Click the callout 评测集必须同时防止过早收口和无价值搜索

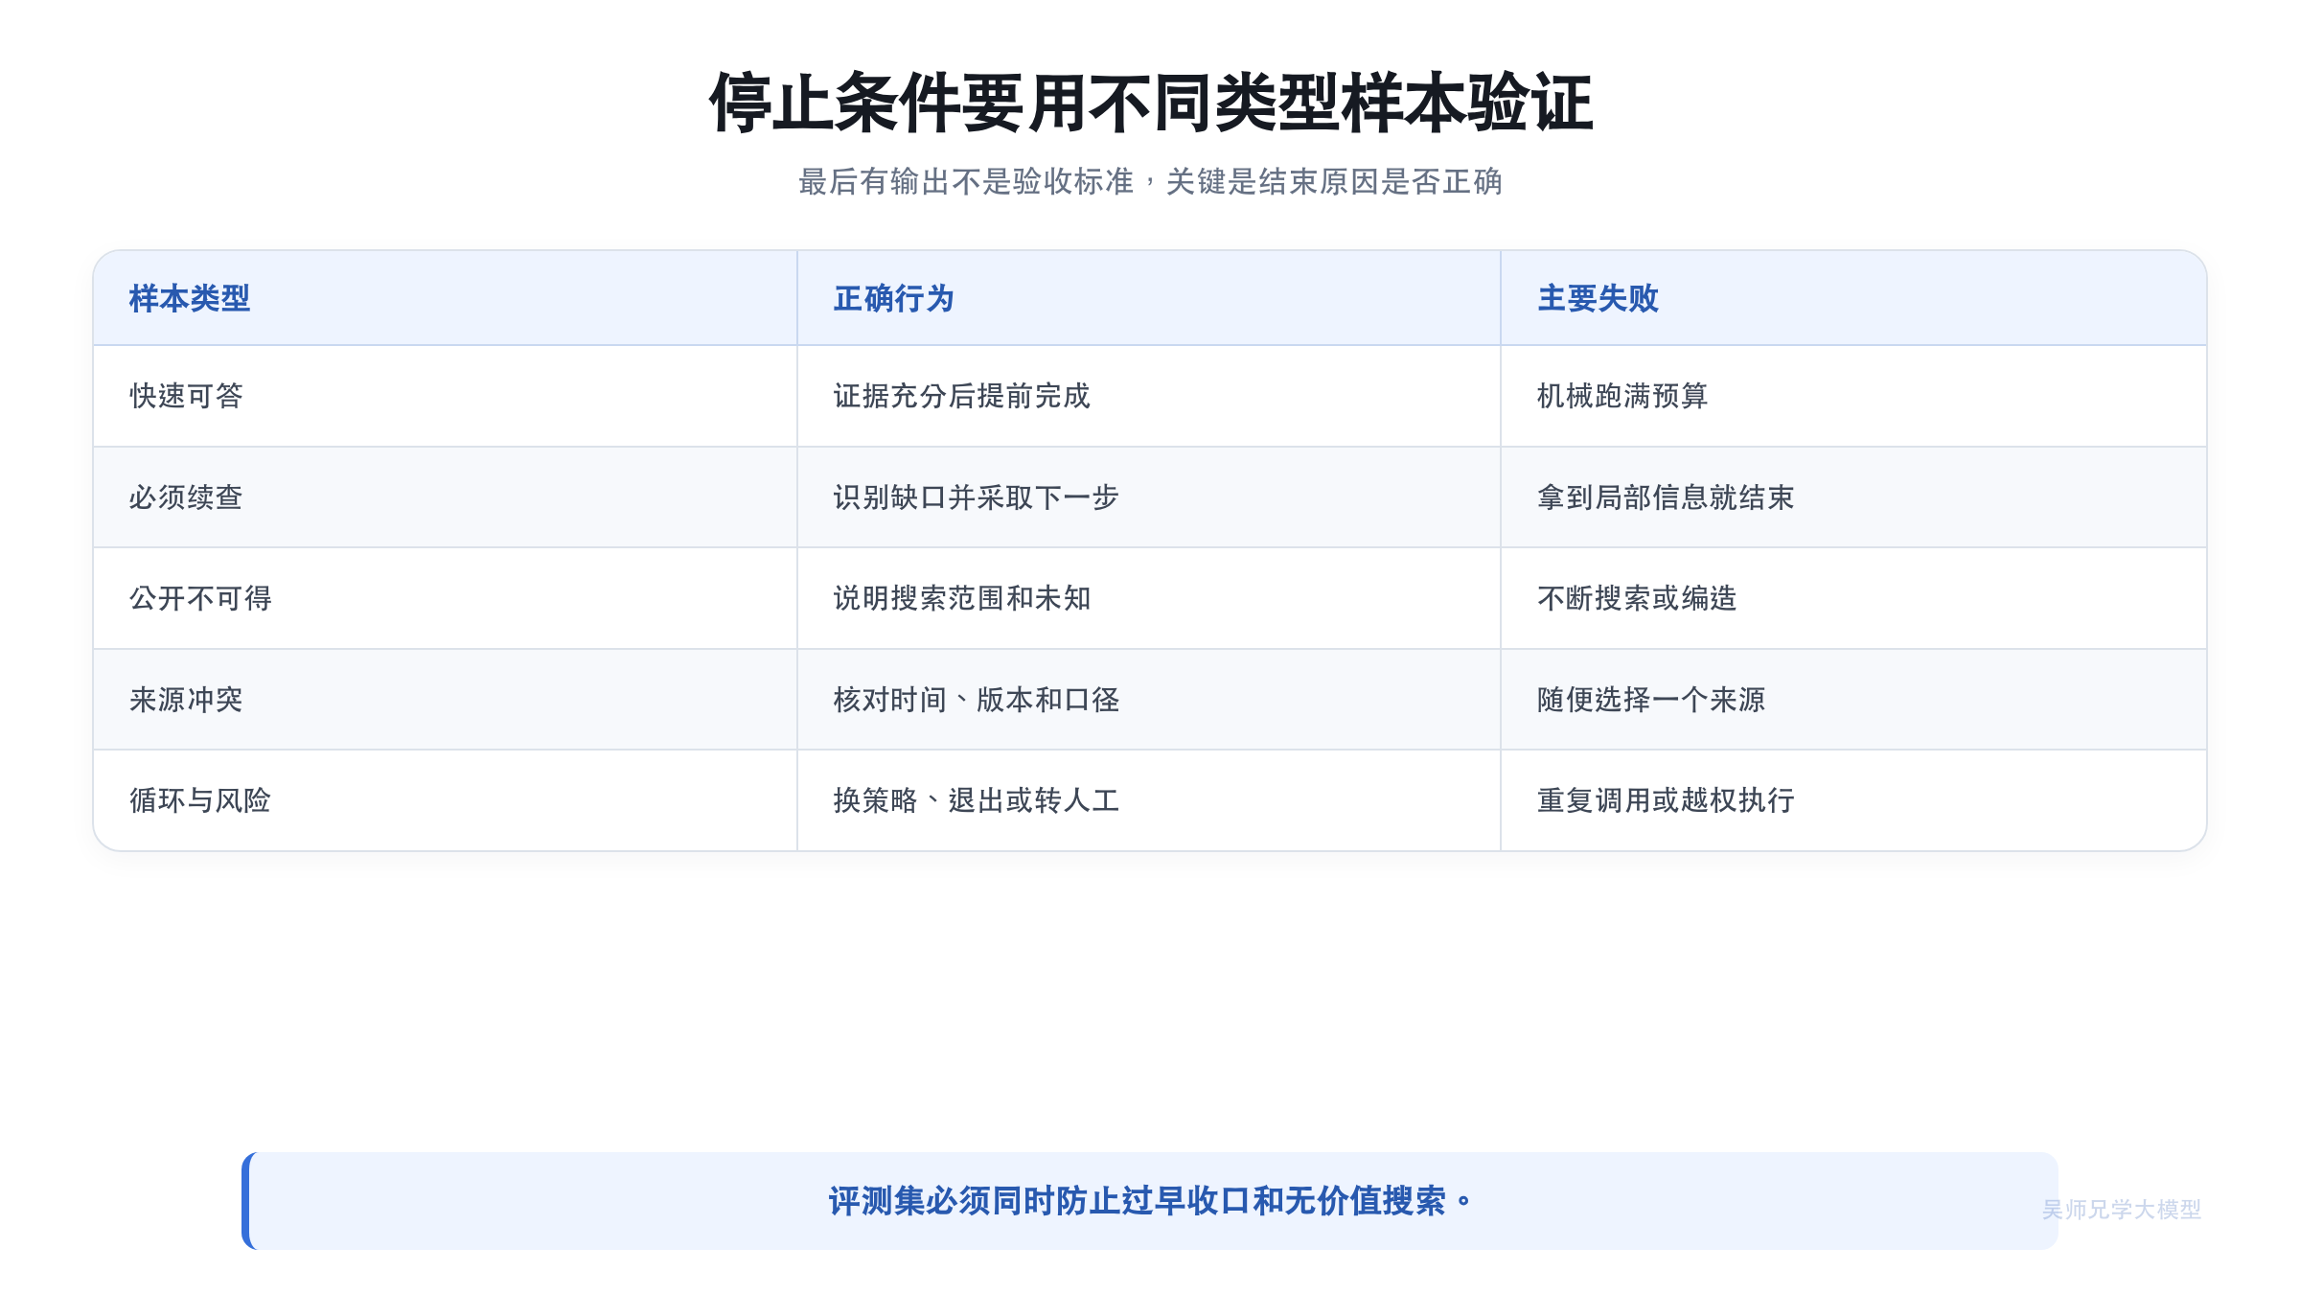tap(1150, 1201)
